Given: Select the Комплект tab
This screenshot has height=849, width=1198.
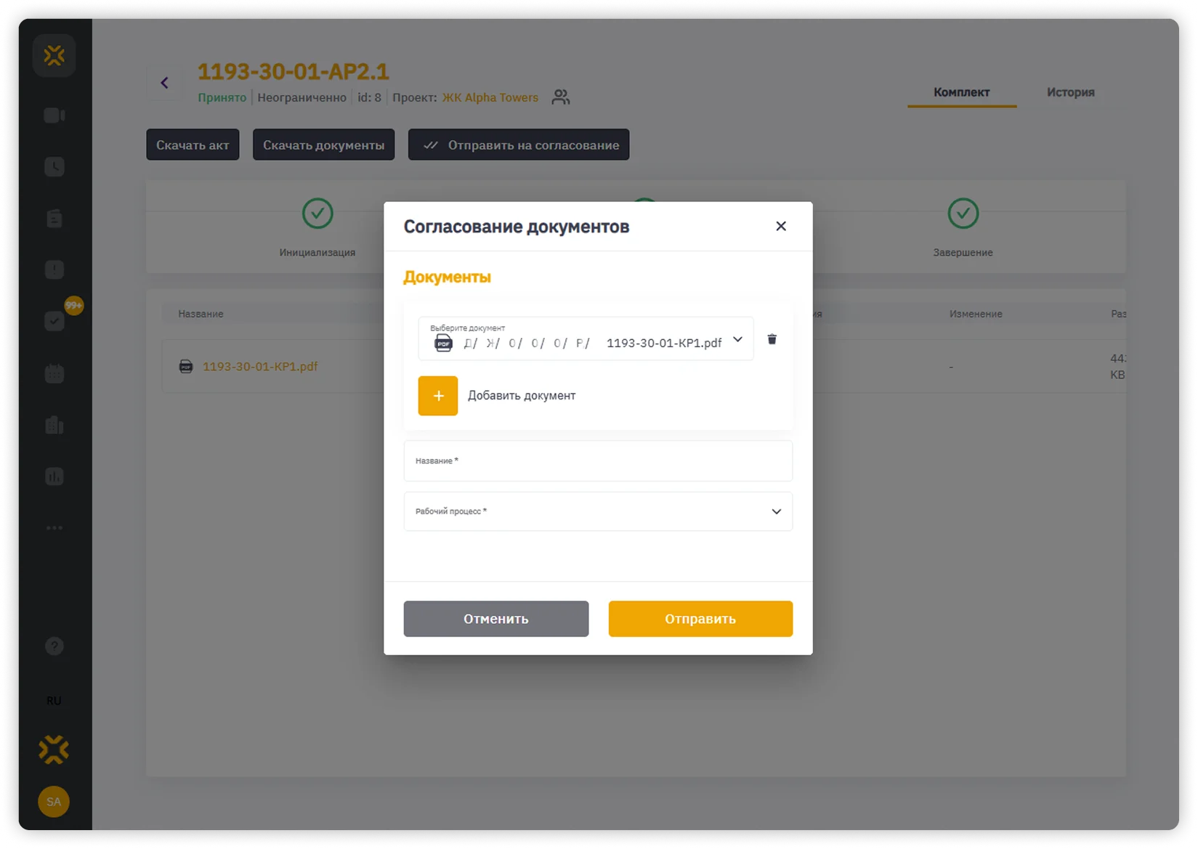Looking at the screenshot, I should [x=961, y=92].
